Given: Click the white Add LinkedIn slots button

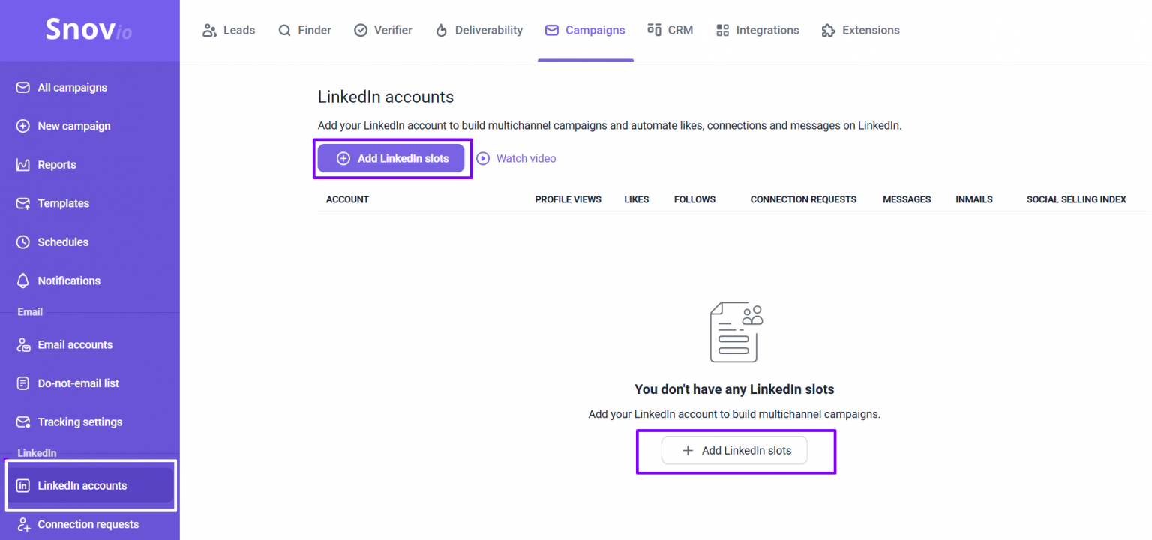Looking at the screenshot, I should (x=734, y=451).
